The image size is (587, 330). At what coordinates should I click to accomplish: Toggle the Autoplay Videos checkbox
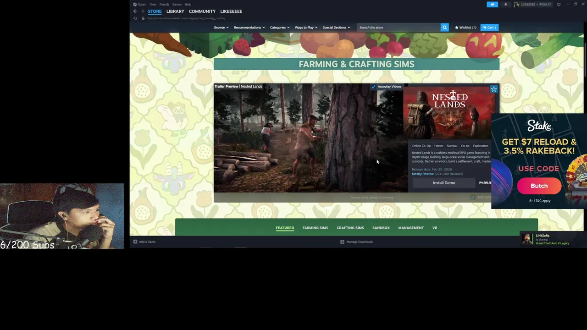[373, 87]
